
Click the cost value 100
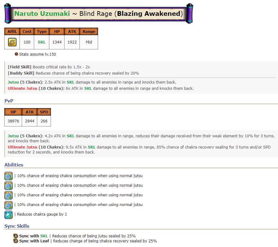(x=27, y=42)
